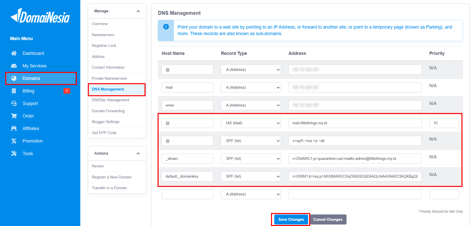Click the MX priority field showing 10

coord(444,123)
